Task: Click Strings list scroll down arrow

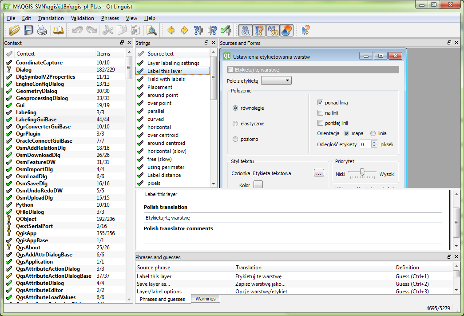Action: pos(214,184)
